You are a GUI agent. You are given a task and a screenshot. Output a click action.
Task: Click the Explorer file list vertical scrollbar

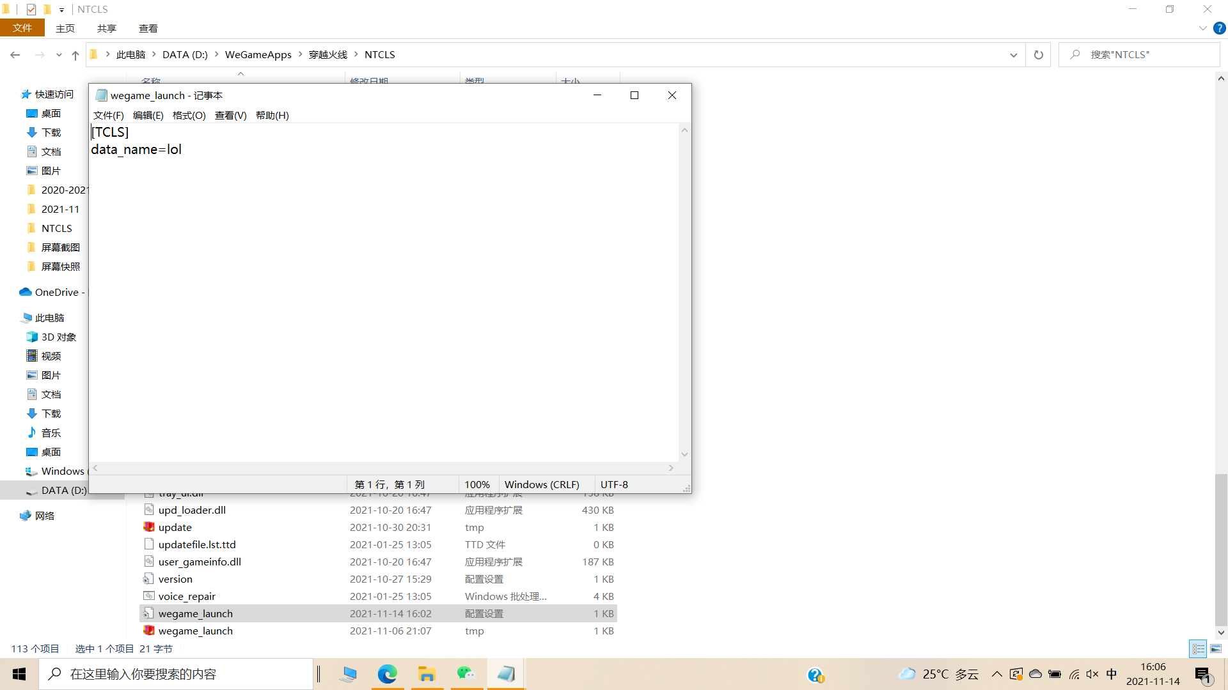(x=1220, y=549)
